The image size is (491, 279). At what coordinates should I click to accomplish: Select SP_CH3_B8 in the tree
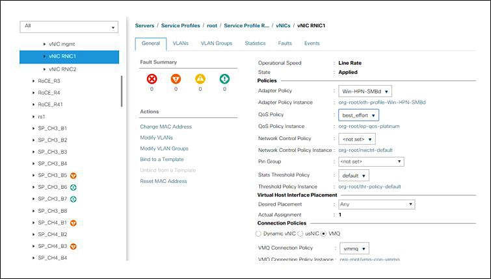(x=52, y=211)
